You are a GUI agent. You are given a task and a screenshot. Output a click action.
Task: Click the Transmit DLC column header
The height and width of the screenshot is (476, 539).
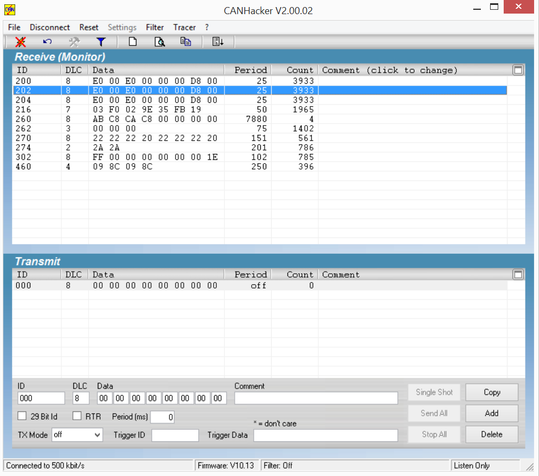[75, 274]
